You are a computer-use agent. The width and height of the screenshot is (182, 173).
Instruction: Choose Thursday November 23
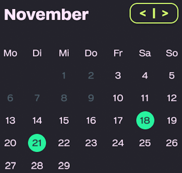[x=91, y=143]
